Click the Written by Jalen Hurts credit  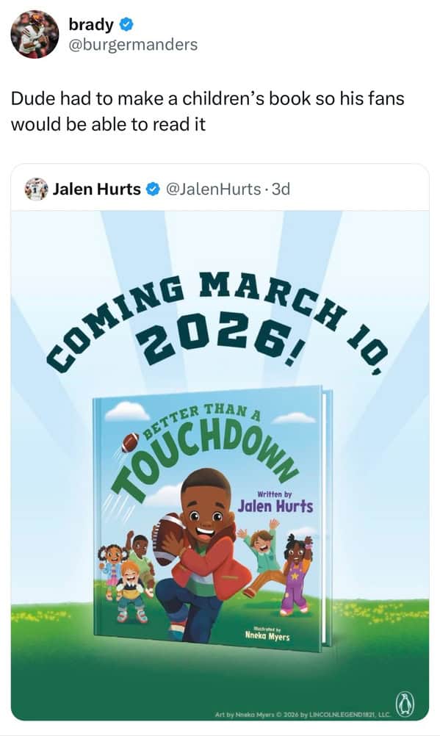pos(275,502)
